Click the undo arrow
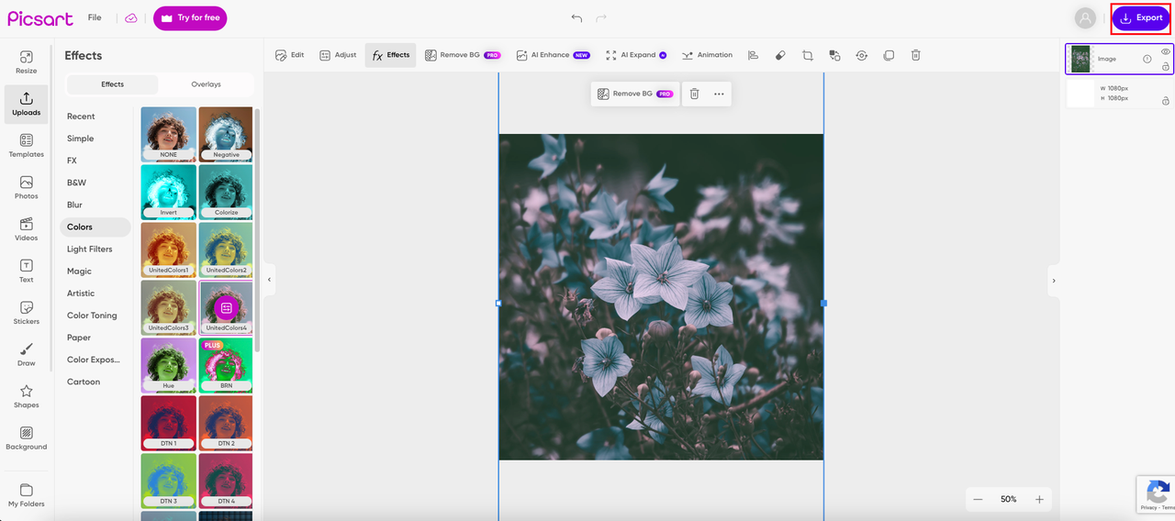 pyautogui.click(x=576, y=18)
